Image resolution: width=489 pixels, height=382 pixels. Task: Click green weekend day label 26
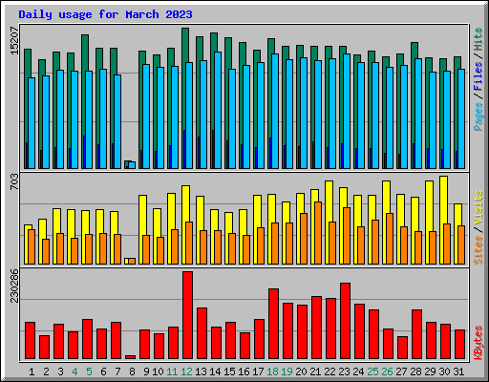coord(388,371)
